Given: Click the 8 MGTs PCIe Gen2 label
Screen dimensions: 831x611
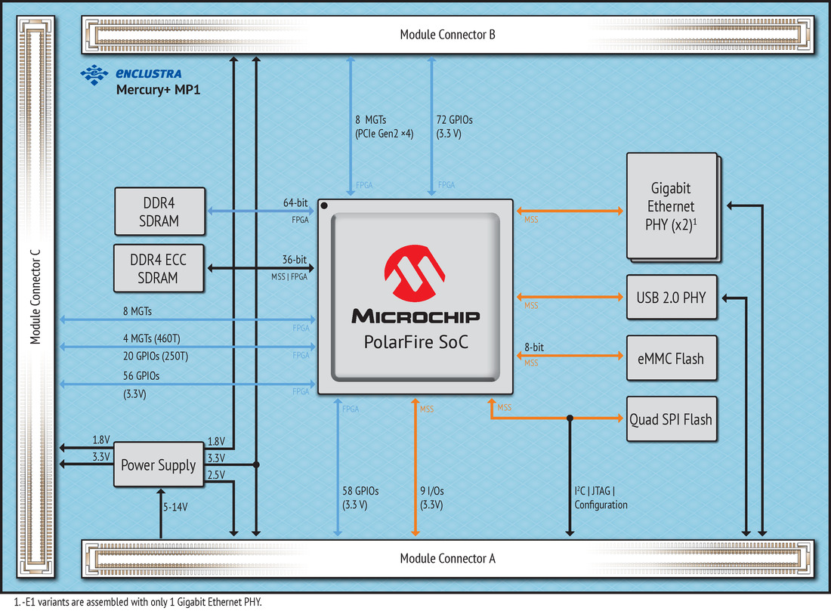Looking at the screenshot, I should [385, 127].
